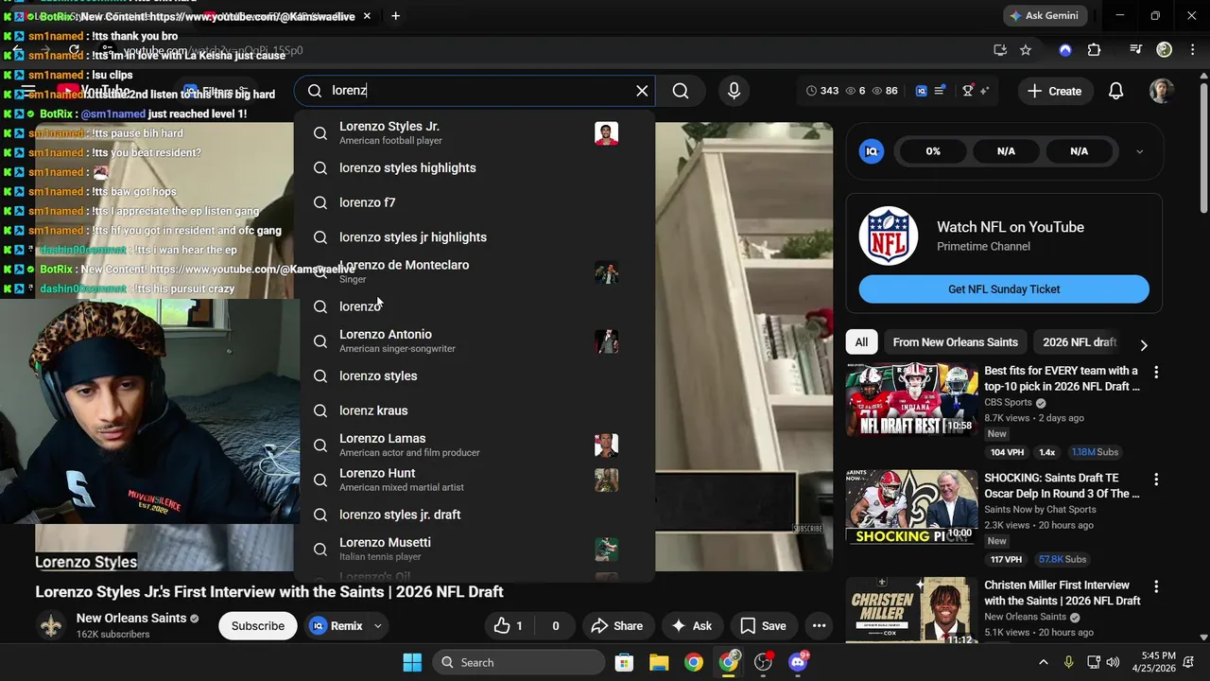Click the vidIQ Remix button
The height and width of the screenshot is (681, 1210).
point(337,626)
